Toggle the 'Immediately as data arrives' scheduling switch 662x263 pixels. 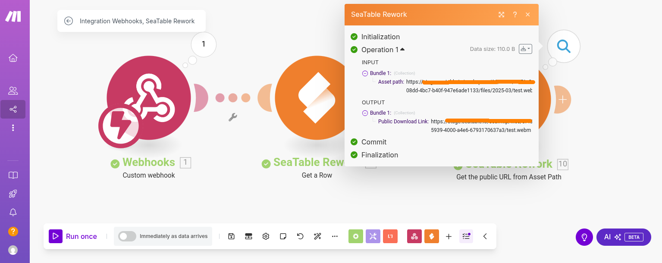pos(127,236)
